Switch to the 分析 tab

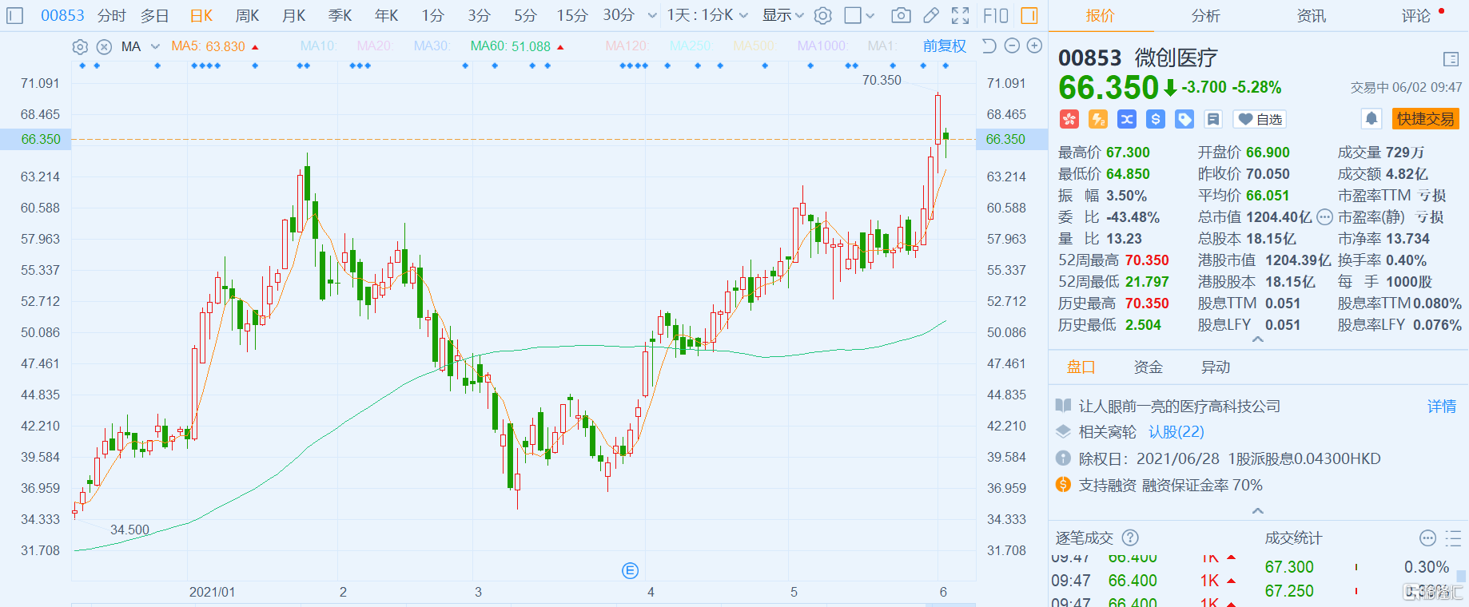click(1205, 16)
